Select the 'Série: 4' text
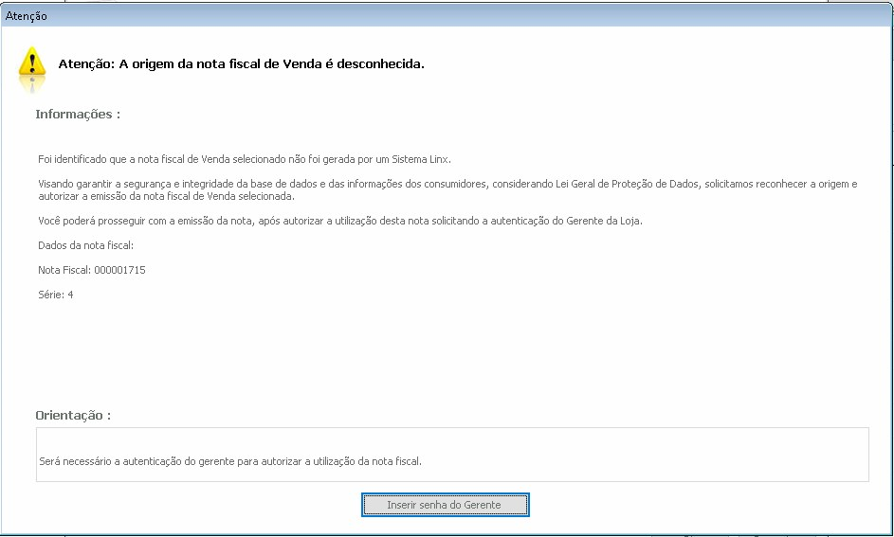Image resolution: width=894 pixels, height=537 pixels. (x=56, y=295)
